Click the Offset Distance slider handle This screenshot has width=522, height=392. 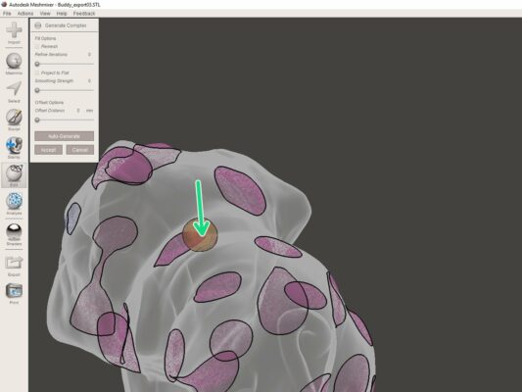[x=37, y=120]
